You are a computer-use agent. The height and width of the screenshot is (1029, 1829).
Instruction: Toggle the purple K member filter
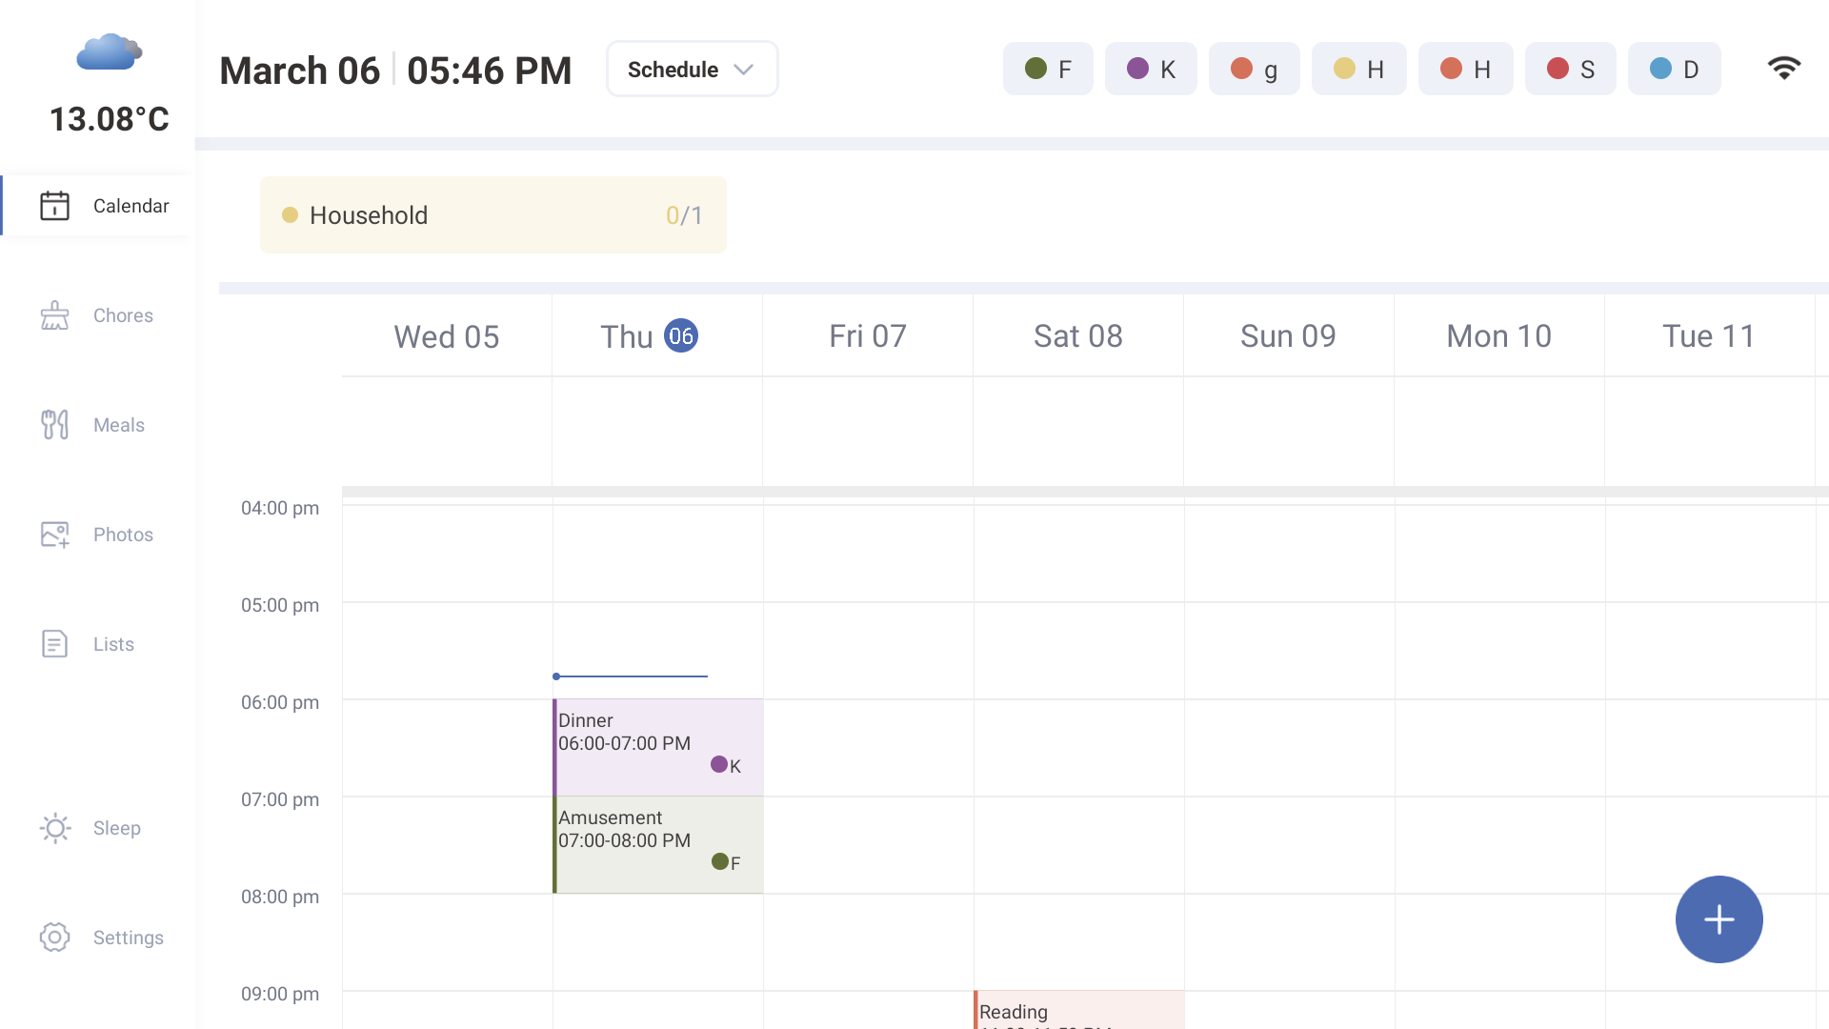[1151, 69]
